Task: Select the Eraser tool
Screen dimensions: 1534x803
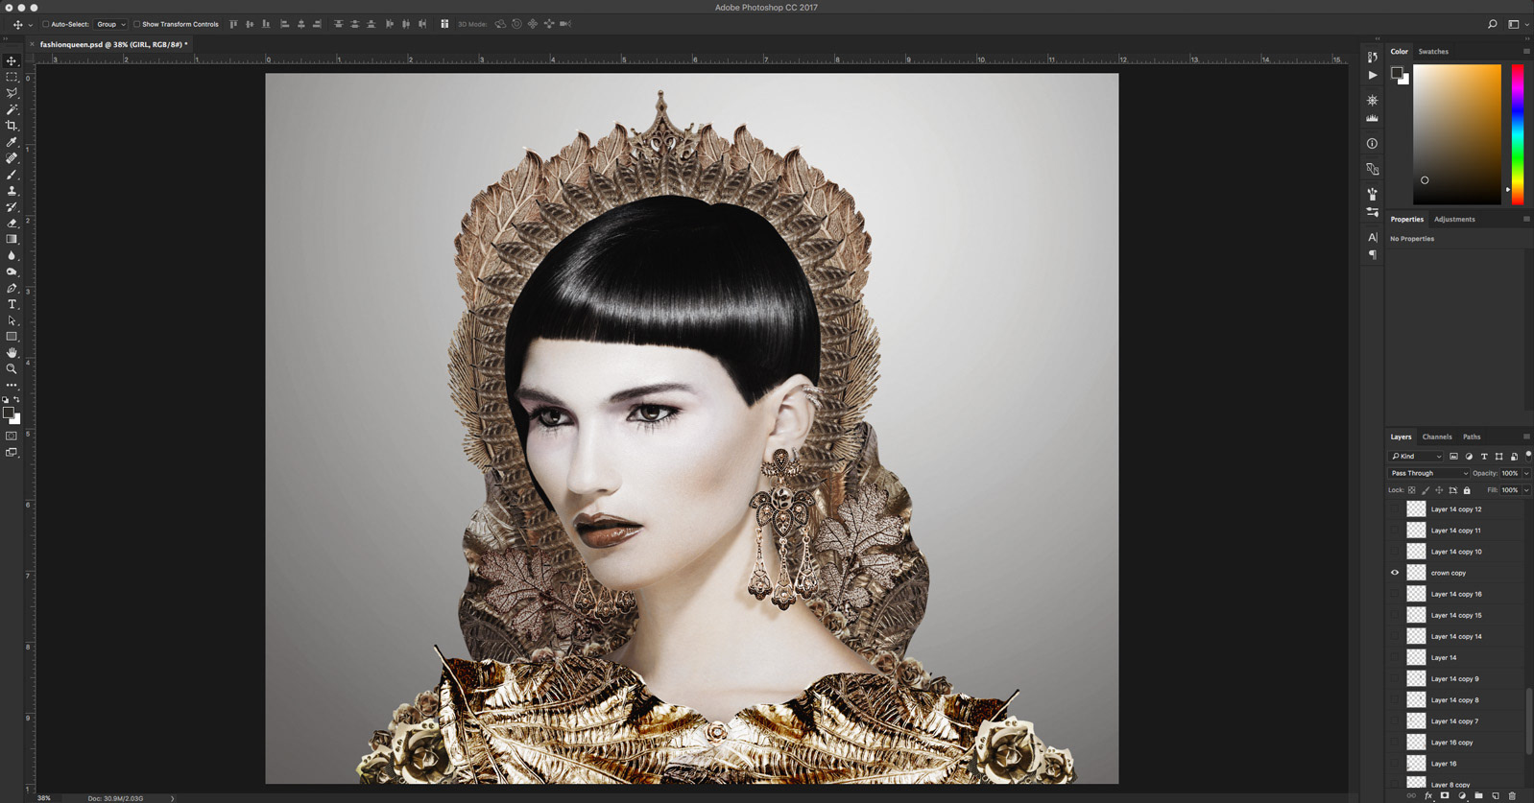Action: point(12,223)
